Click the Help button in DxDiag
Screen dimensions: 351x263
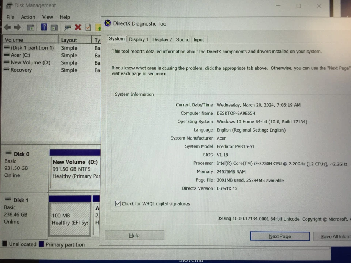click(x=134, y=235)
